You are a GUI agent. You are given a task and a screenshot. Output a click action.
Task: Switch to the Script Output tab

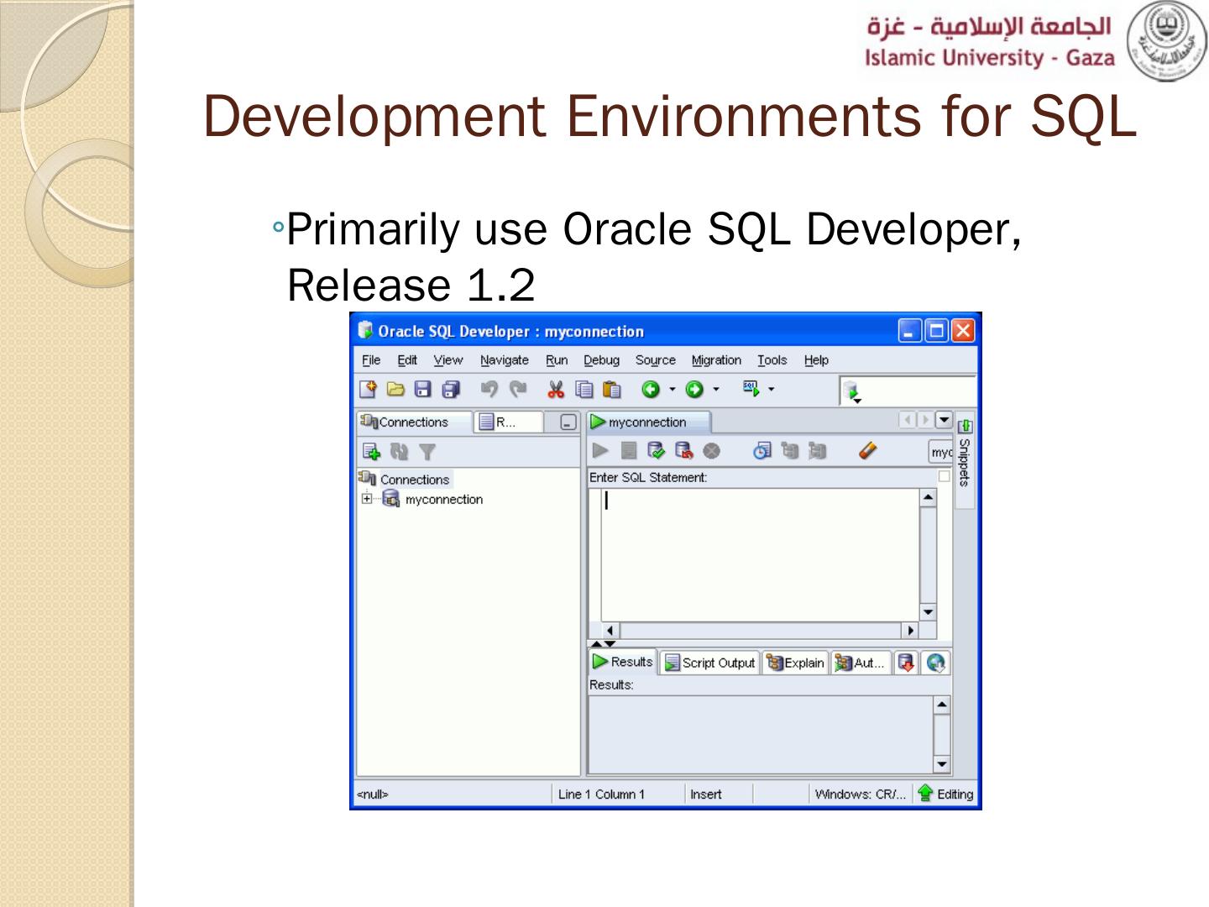(709, 663)
